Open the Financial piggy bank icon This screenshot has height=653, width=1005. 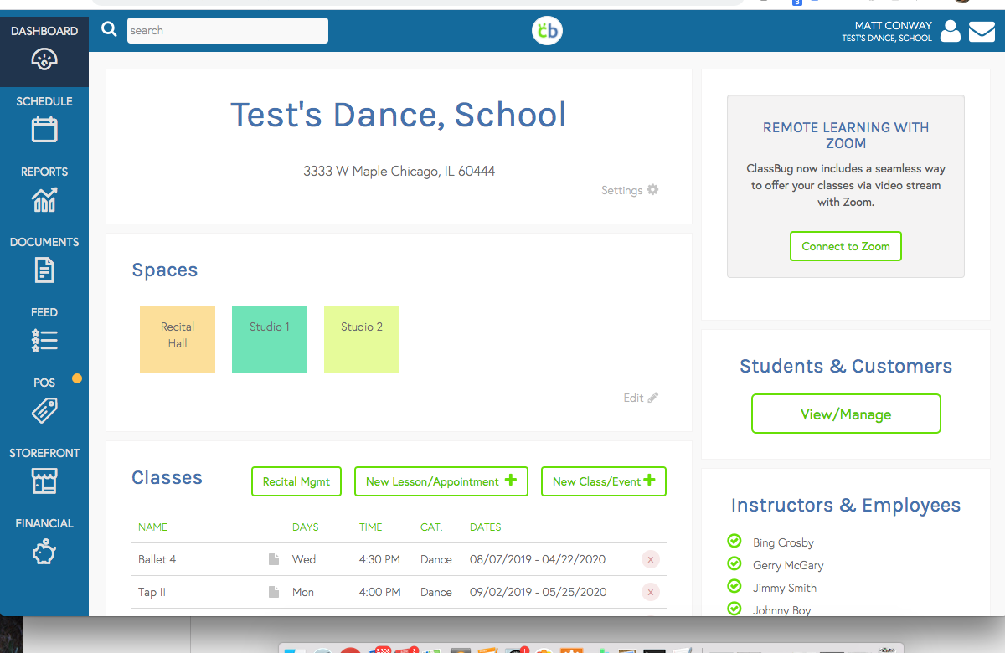(x=44, y=552)
